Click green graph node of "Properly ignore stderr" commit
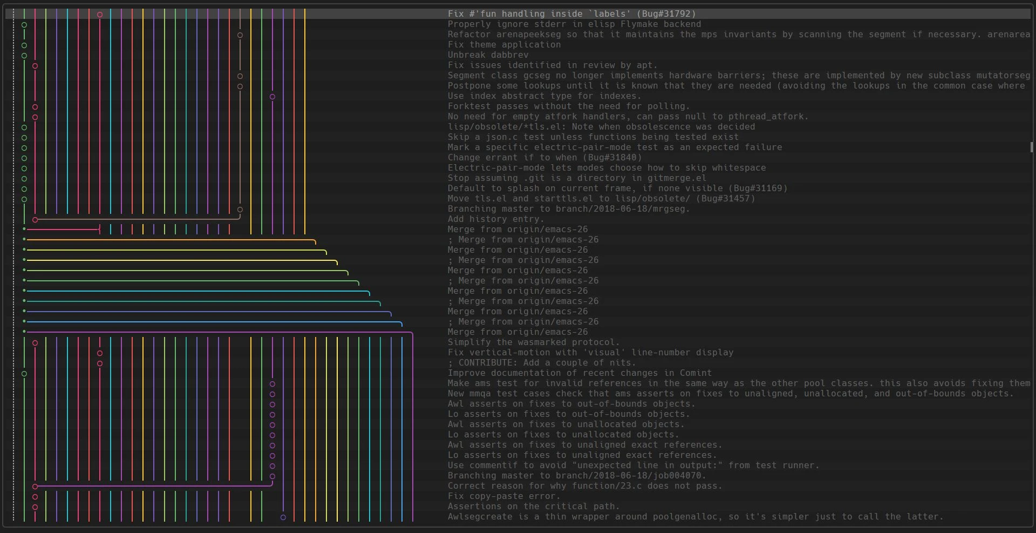The height and width of the screenshot is (533, 1036). point(24,25)
